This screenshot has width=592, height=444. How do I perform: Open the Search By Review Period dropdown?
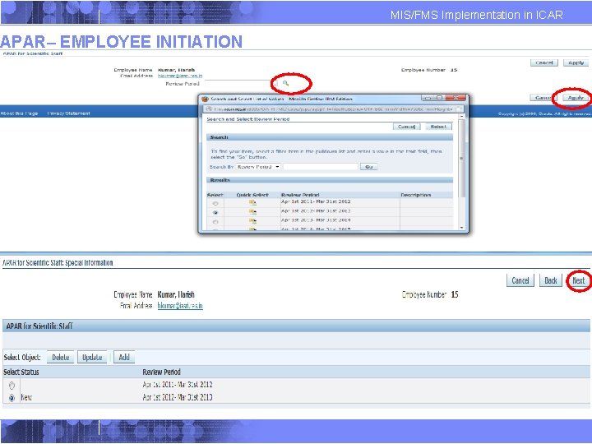[x=258, y=166]
